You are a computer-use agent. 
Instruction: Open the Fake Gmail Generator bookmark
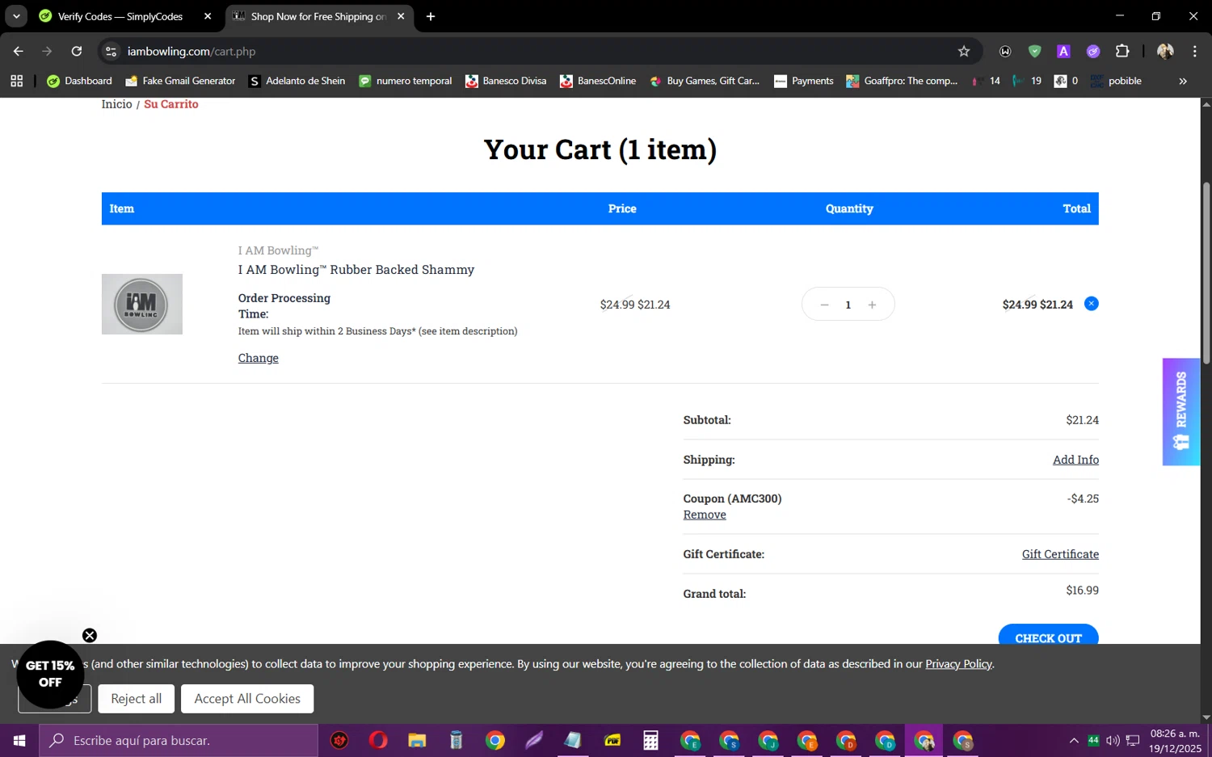pos(180,81)
